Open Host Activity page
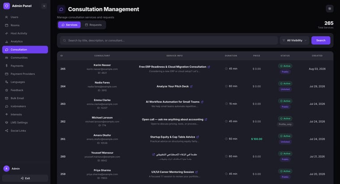 point(25,33)
